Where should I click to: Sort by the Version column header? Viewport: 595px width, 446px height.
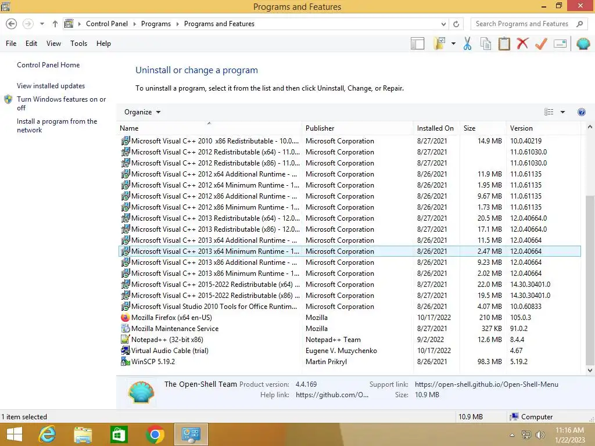coord(543,128)
